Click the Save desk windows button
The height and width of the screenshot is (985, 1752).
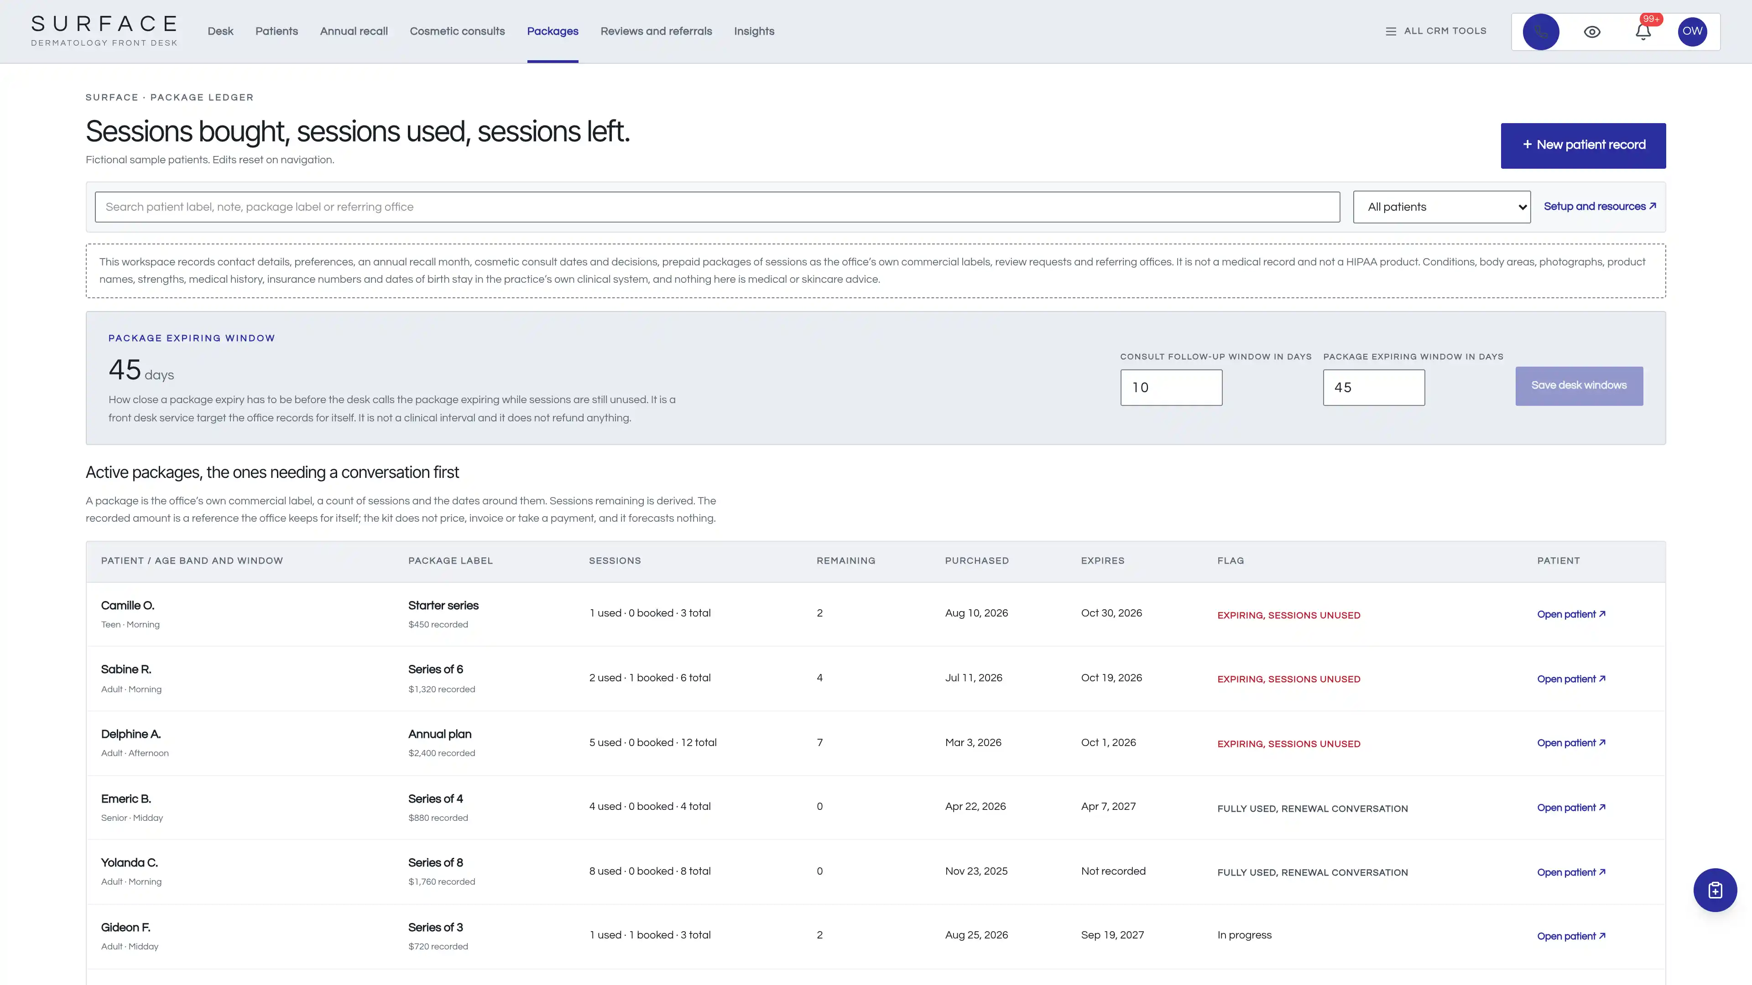1579,385
